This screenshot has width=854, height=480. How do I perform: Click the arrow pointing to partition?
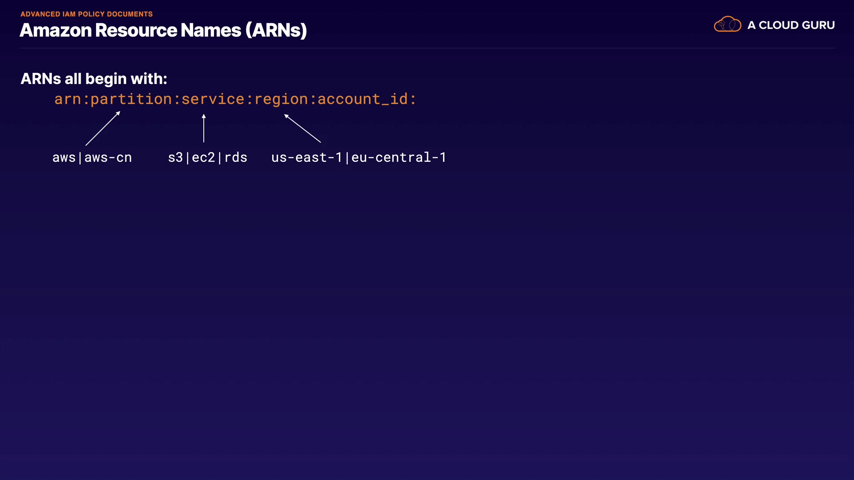(x=103, y=128)
